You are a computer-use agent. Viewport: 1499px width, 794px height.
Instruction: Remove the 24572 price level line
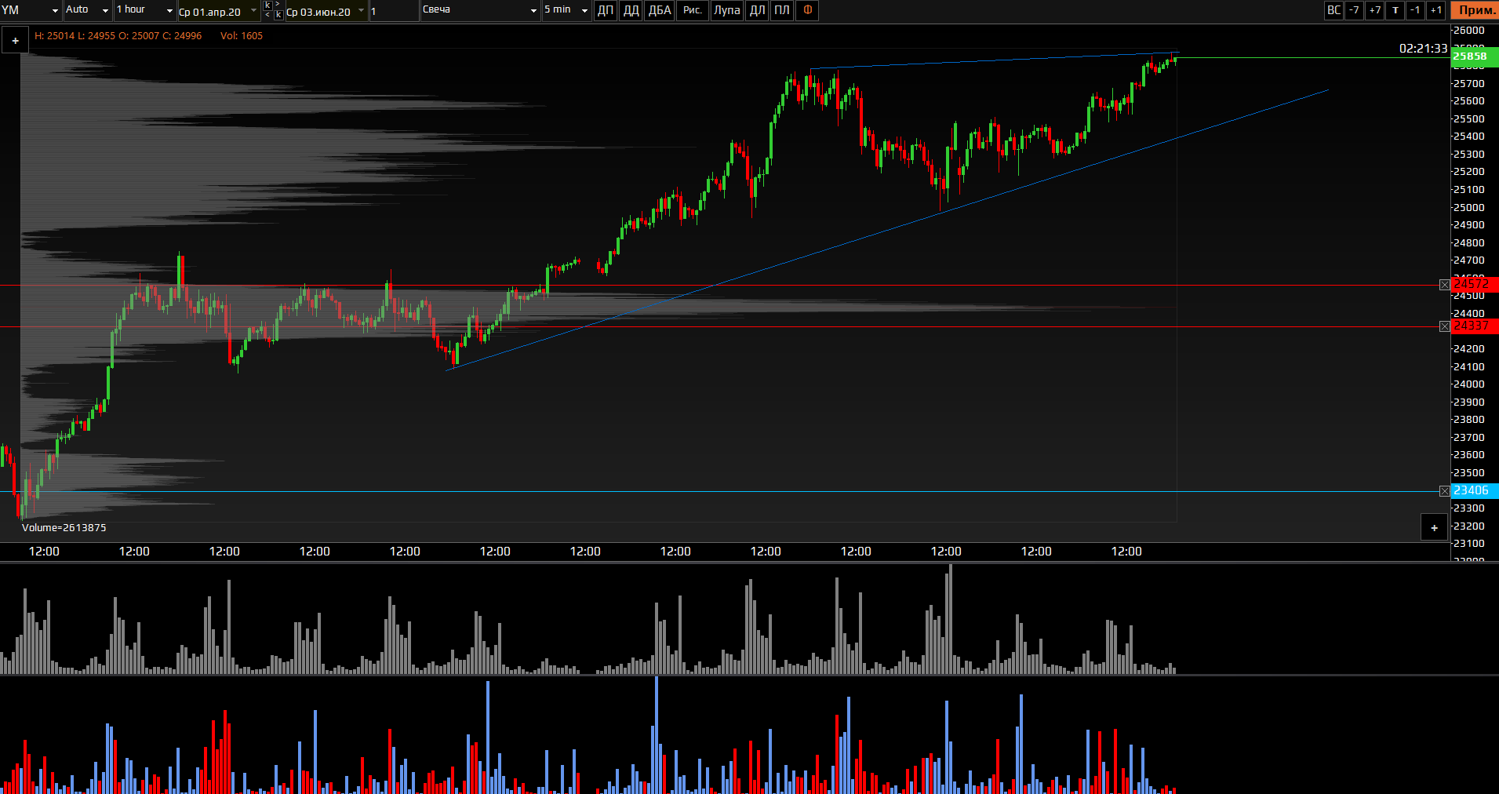1445,285
